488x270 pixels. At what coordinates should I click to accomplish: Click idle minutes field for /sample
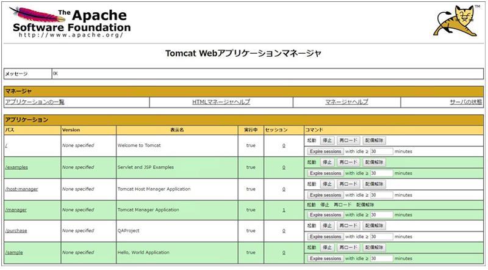pyautogui.click(x=382, y=259)
